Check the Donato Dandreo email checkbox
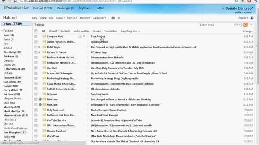This screenshot has width=259, height=145. pyautogui.click(x=36, y=131)
